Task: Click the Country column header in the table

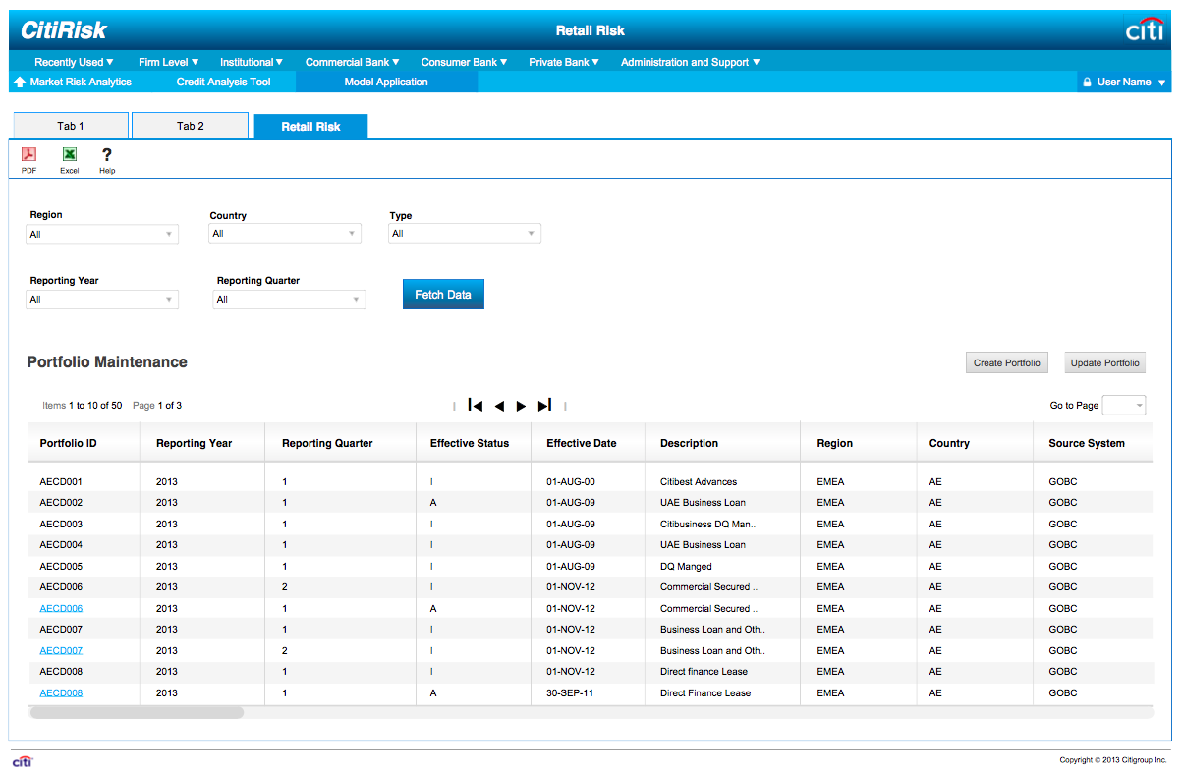Action: point(975,444)
